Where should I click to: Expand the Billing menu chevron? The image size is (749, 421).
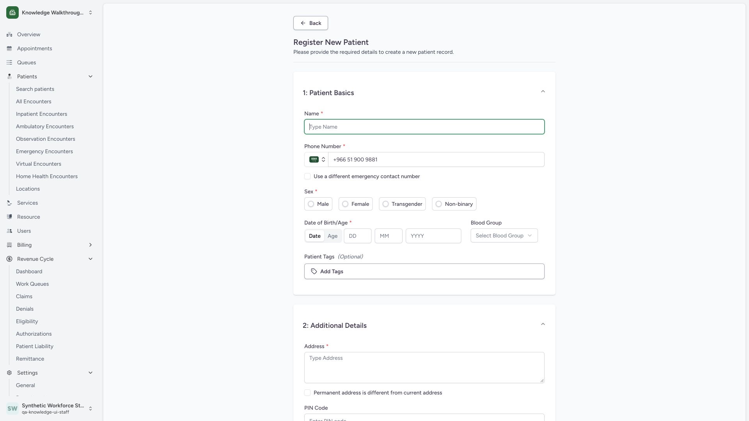[91, 245]
